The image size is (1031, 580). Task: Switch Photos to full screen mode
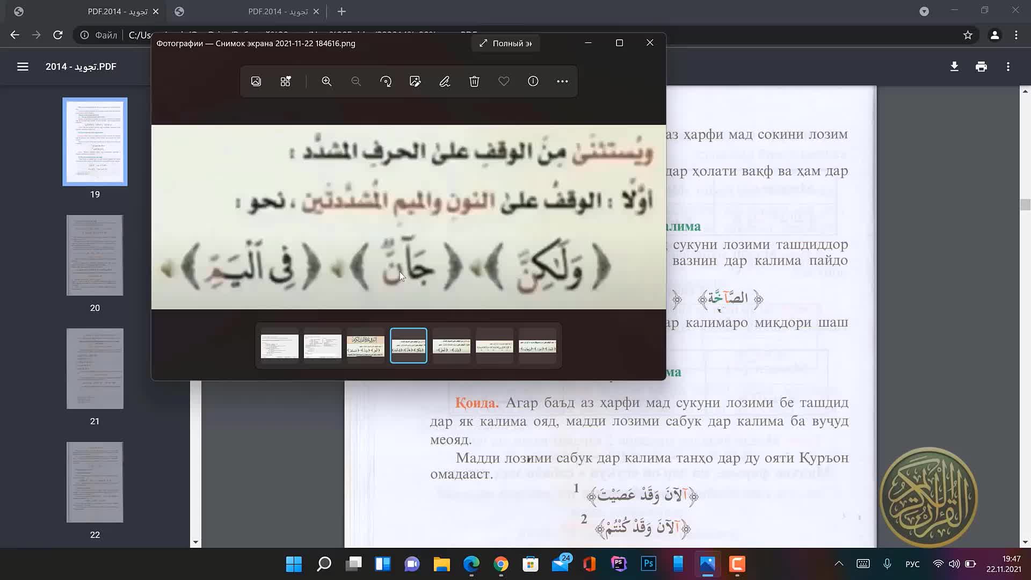click(x=506, y=43)
